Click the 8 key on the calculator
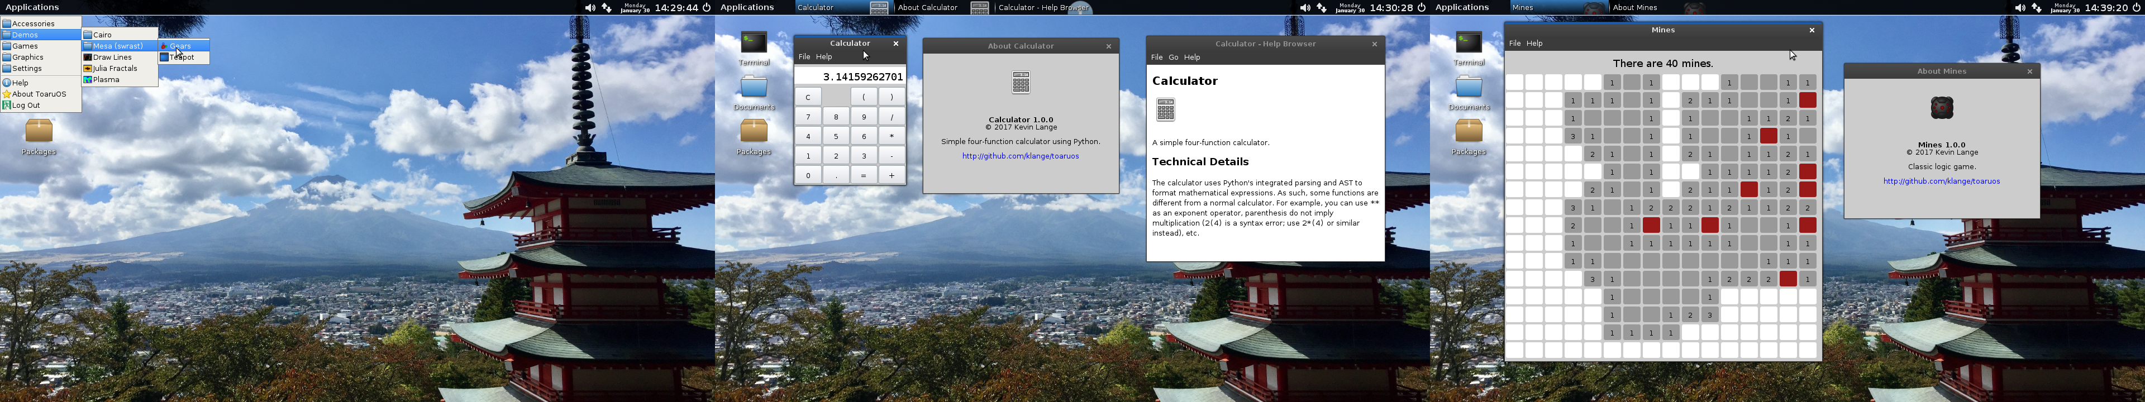Viewport: 2145px width, 402px height. (836, 117)
